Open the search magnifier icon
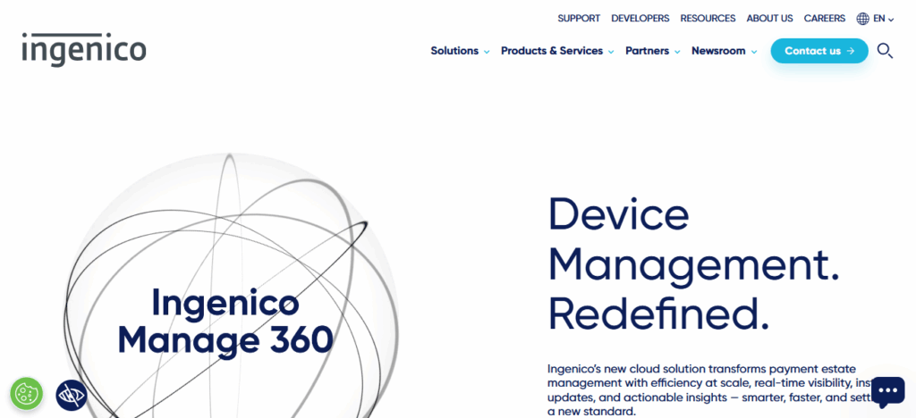Screen dimensions: 916x418 pyautogui.click(x=885, y=51)
